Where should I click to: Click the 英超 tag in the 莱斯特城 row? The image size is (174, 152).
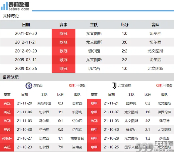[x=7, y=103]
